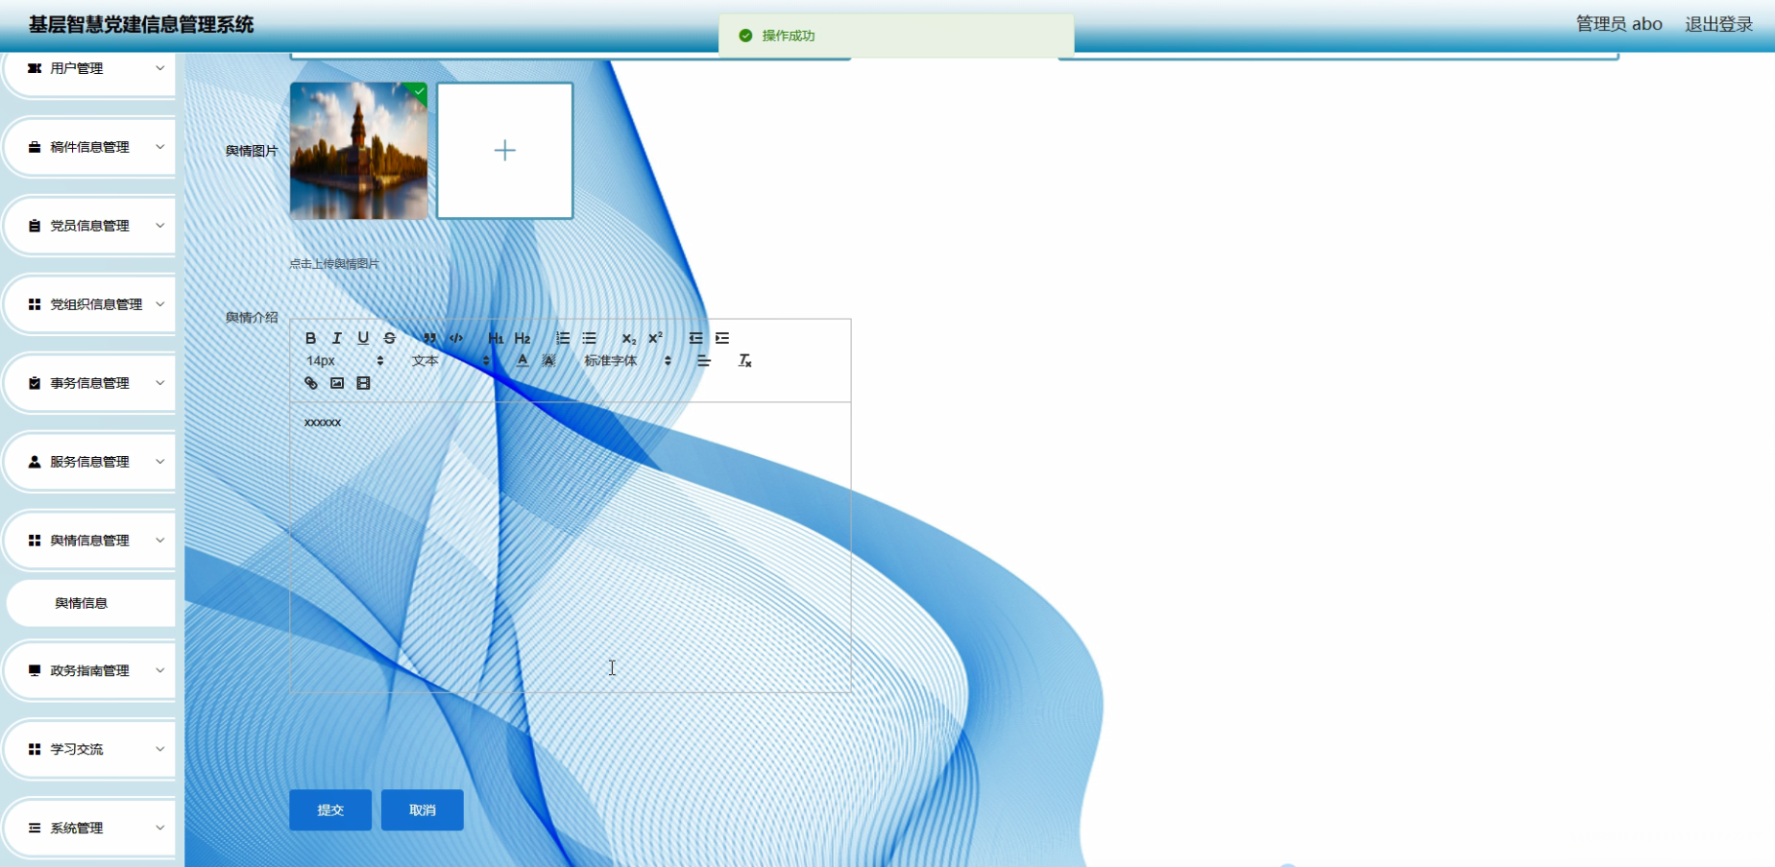Submit the form with 提交
Viewport: 1775px width, 867px height.
click(x=330, y=810)
